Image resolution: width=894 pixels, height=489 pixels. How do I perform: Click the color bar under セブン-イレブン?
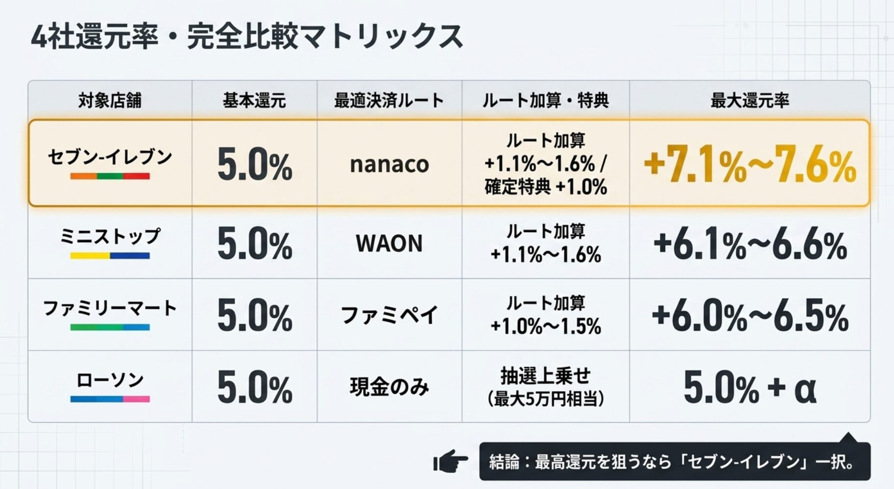pyautogui.click(x=110, y=176)
